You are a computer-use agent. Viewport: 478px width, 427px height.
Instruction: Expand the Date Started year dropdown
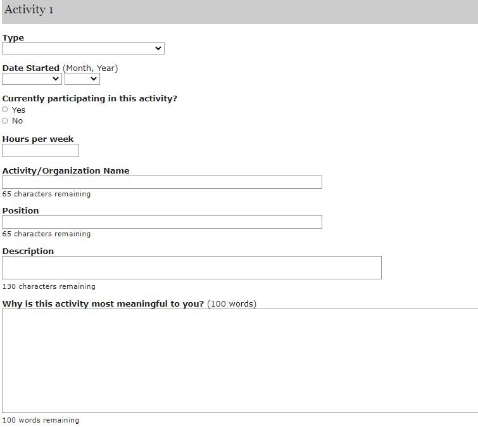tap(82, 79)
